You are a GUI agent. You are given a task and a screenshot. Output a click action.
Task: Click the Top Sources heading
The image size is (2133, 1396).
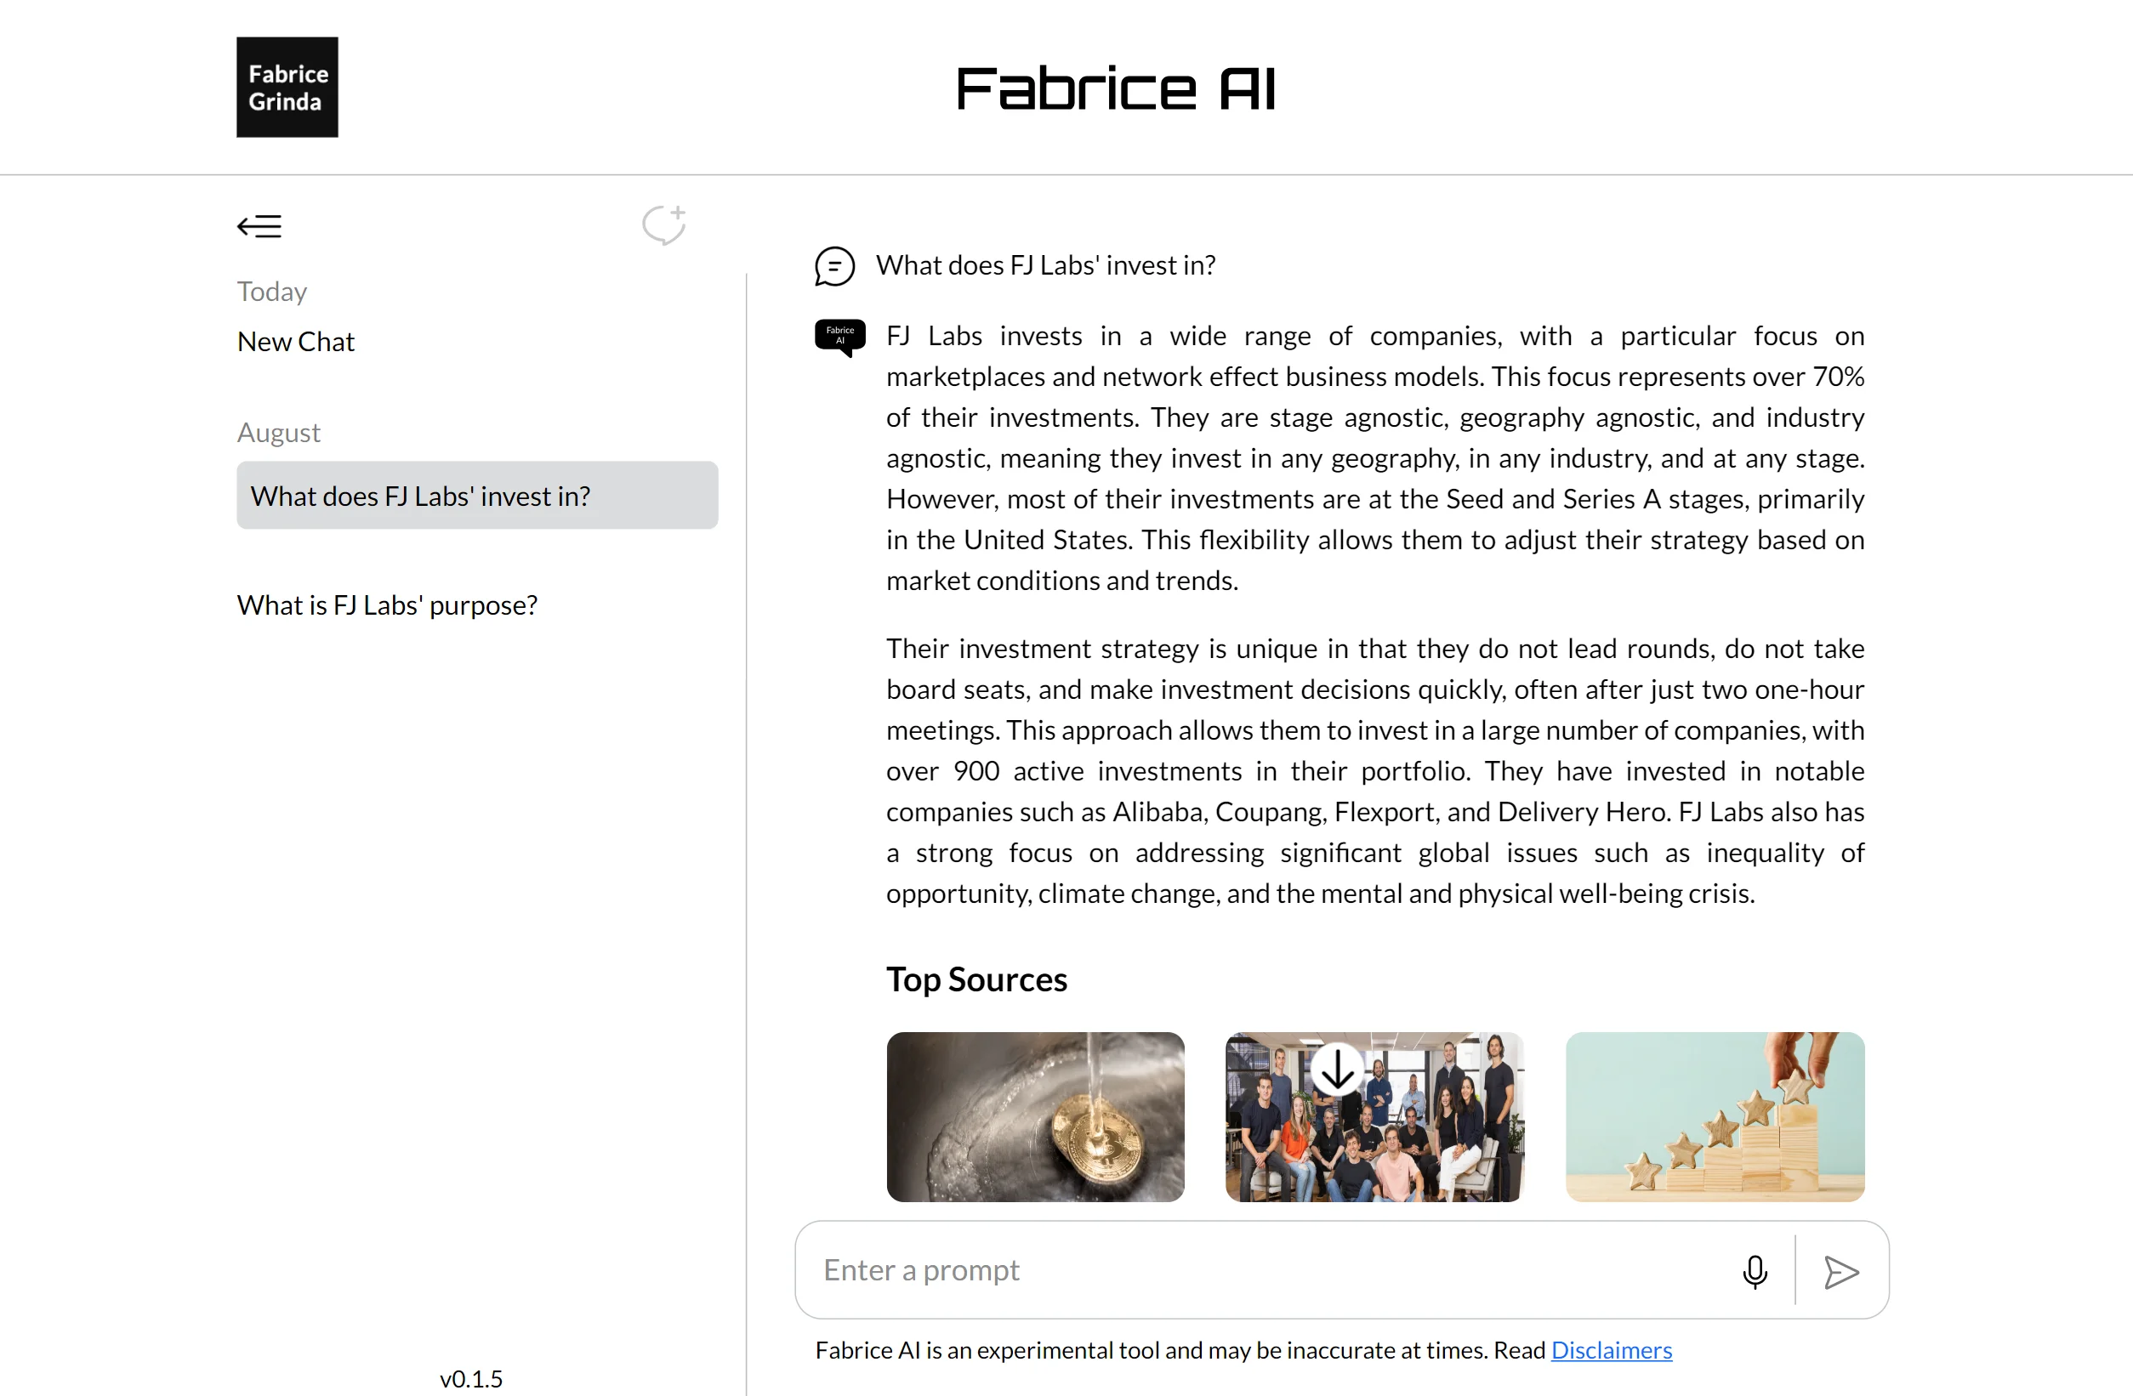click(x=977, y=979)
